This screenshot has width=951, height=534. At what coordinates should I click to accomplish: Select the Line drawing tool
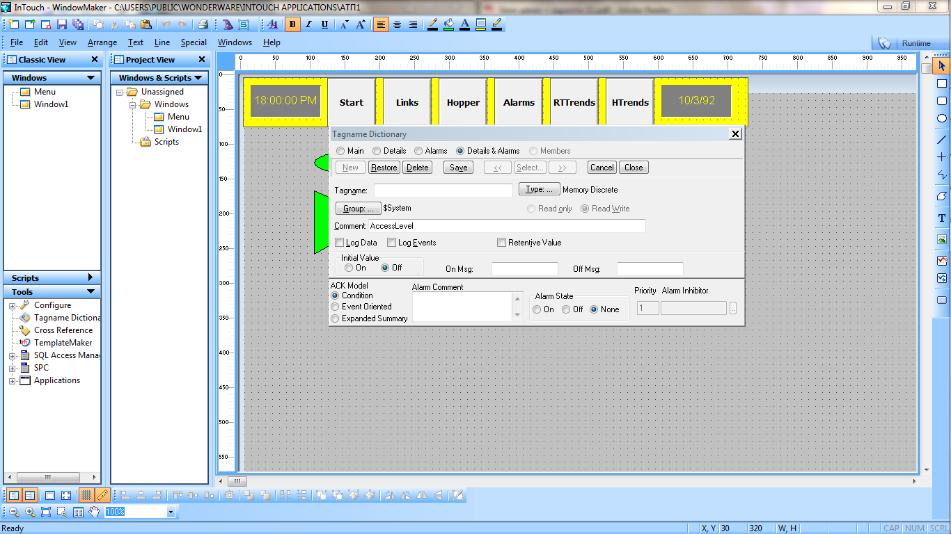tap(942, 140)
